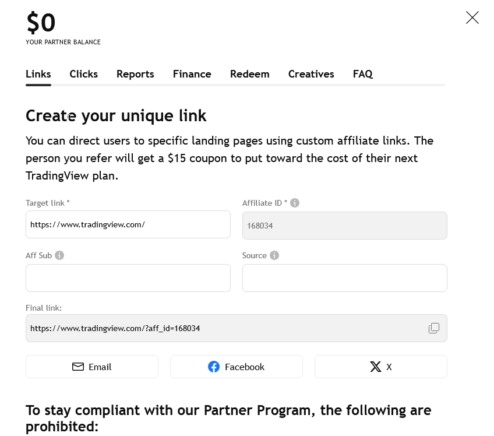494x436 pixels.
Task: Click the 'Final link:' label
Action: [44, 308]
